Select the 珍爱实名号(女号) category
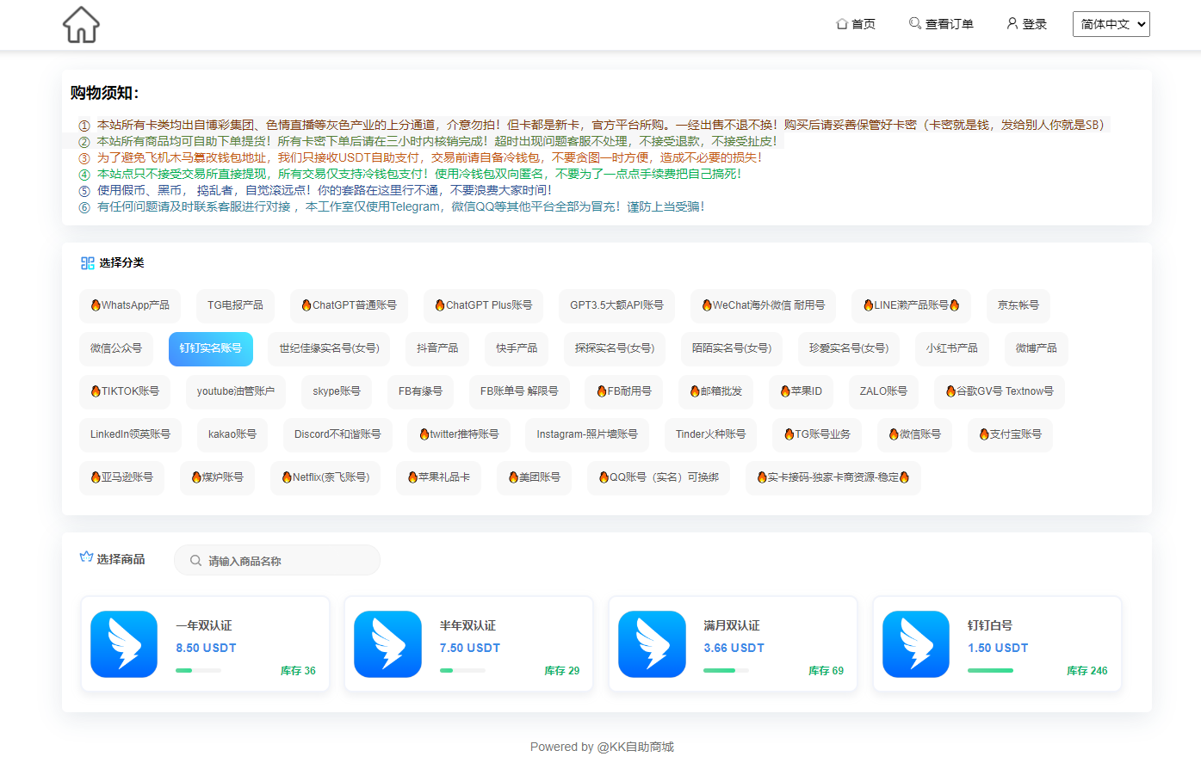The width and height of the screenshot is (1201, 769). coord(849,348)
